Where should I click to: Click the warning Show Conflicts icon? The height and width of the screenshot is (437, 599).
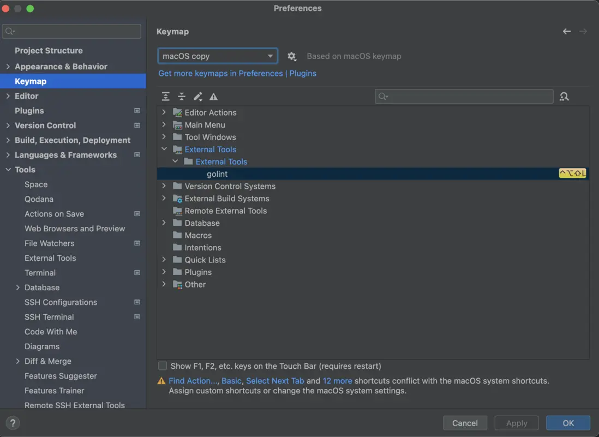tap(214, 97)
